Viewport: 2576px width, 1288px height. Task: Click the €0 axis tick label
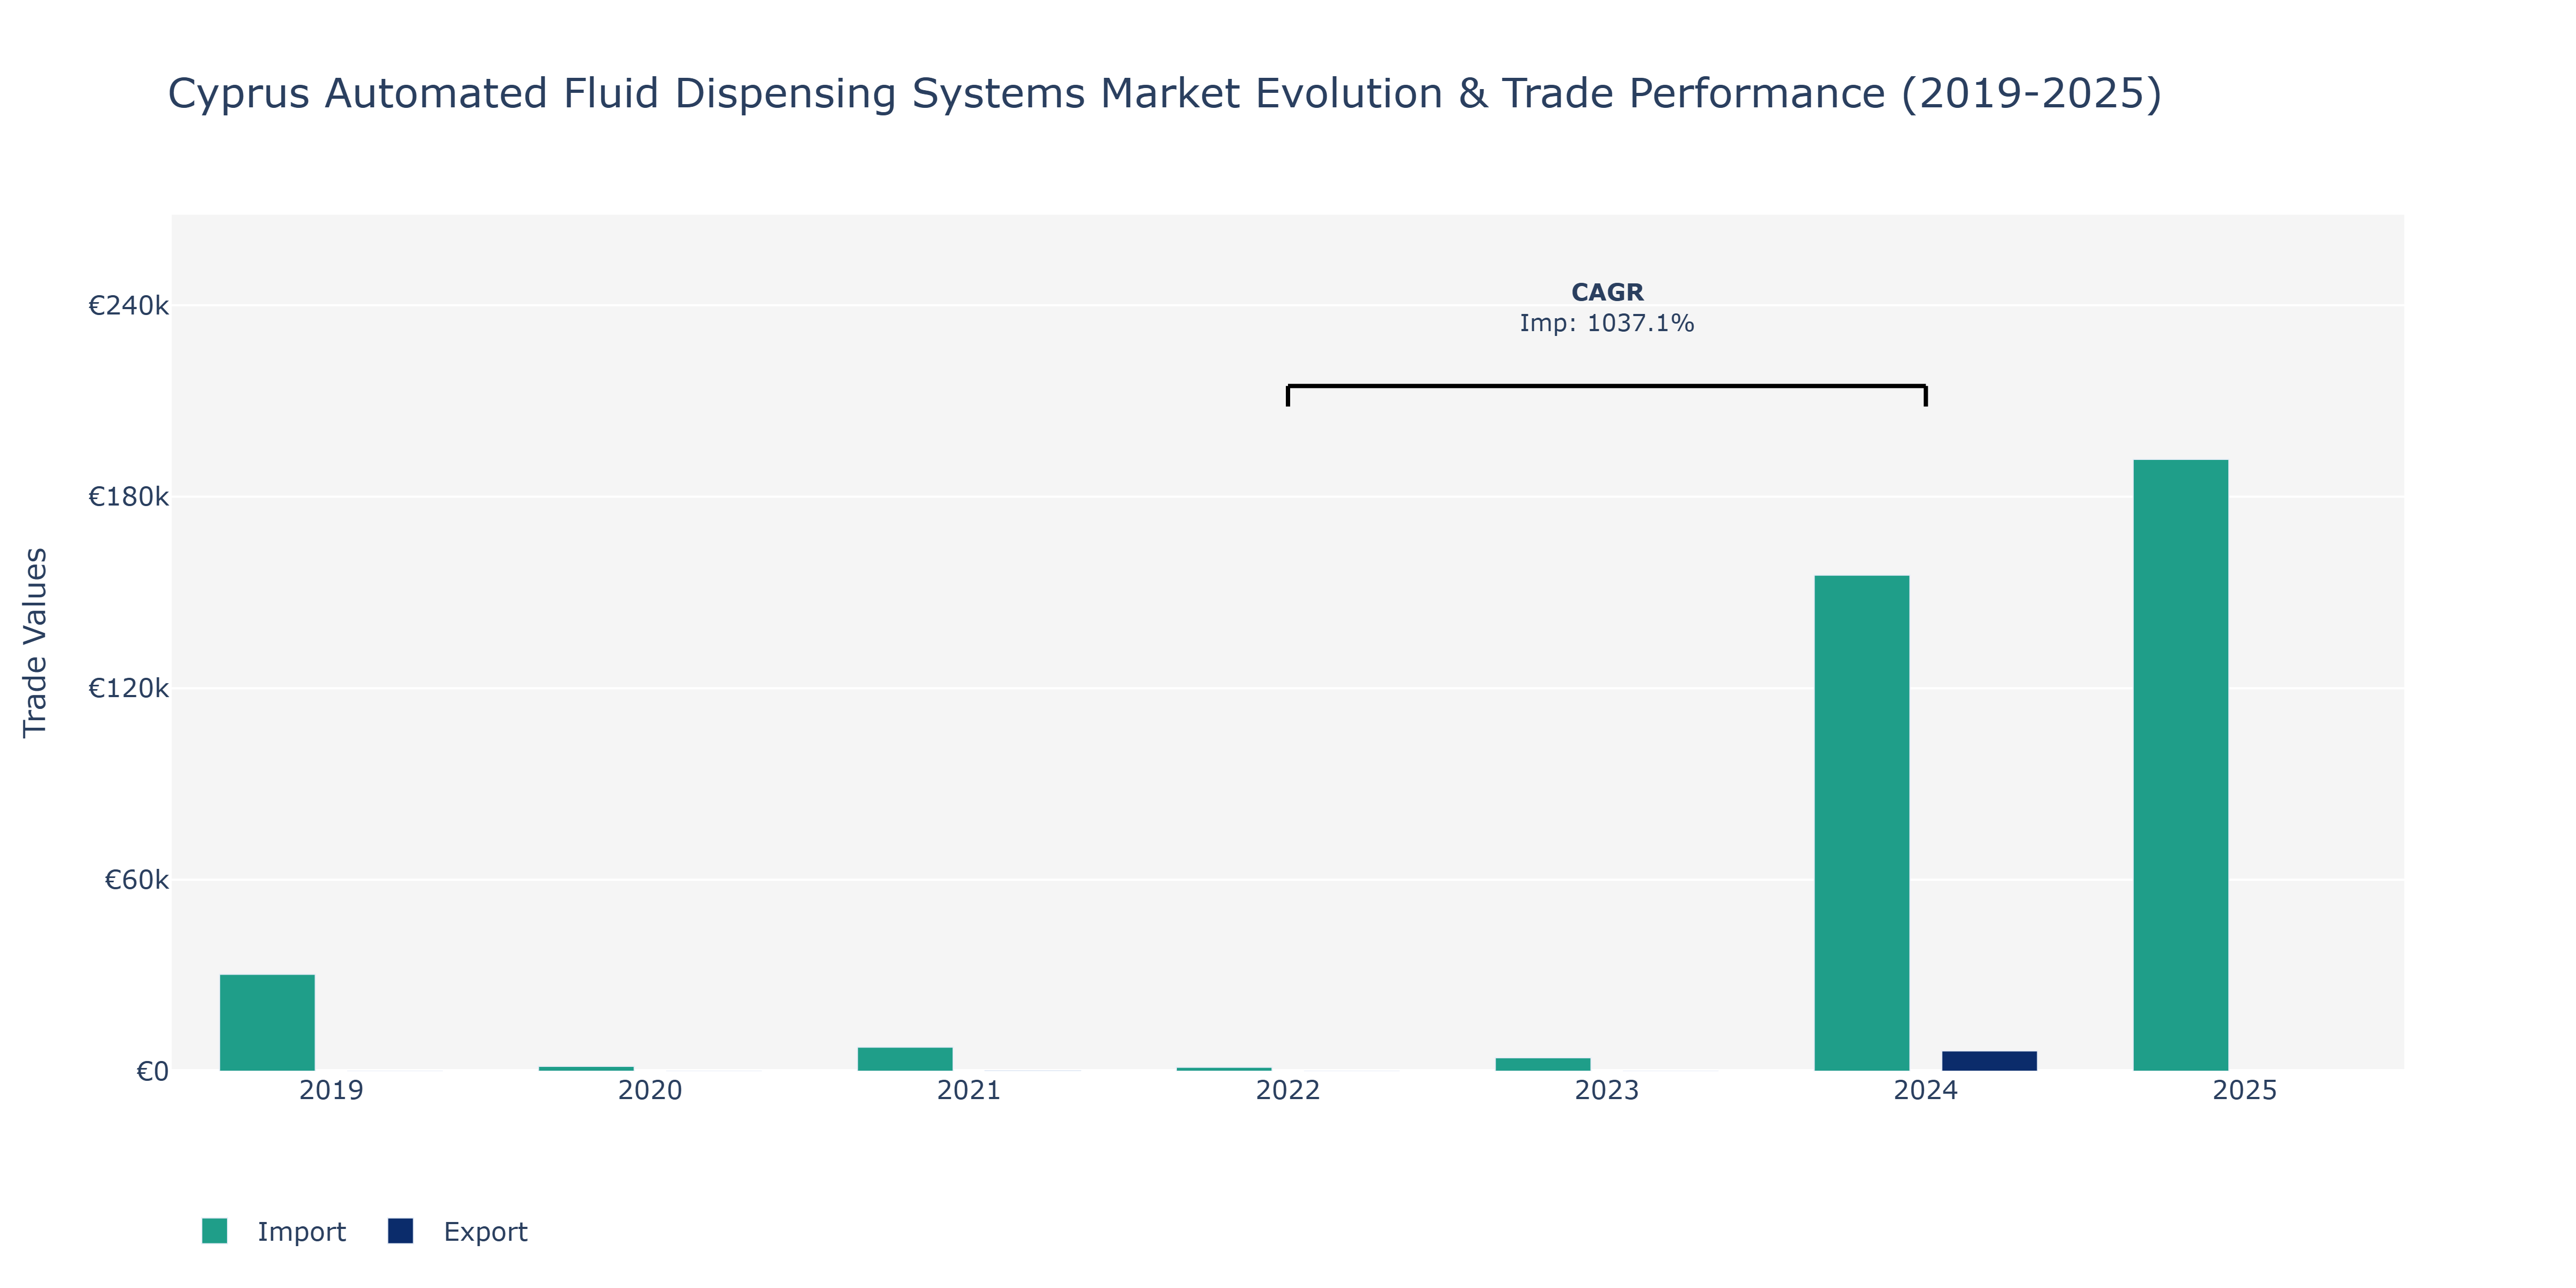point(153,1071)
